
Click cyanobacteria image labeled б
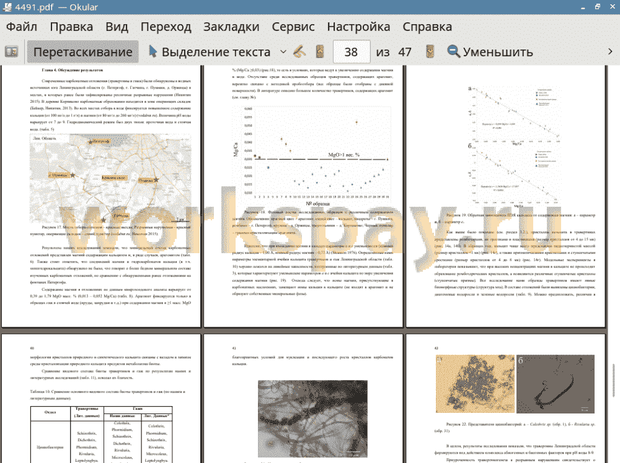[x=556, y=384]
